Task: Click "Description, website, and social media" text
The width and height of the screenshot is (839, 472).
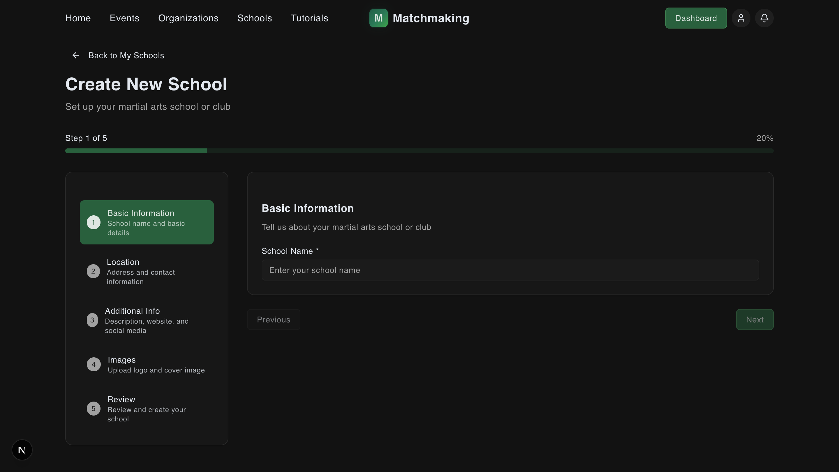Action: click(x=147, y=326)
